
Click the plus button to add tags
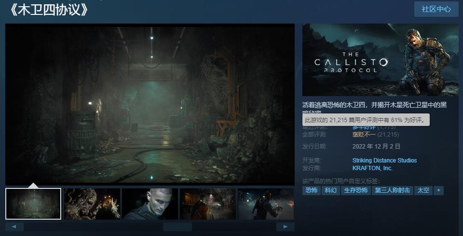[x=438, y=190]
